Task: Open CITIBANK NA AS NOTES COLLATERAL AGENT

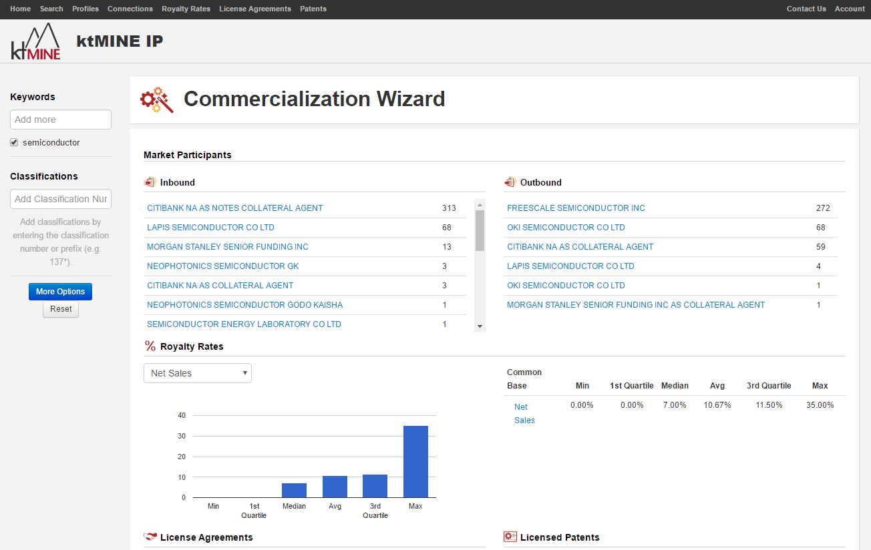Action: click(x=234, y=208)
